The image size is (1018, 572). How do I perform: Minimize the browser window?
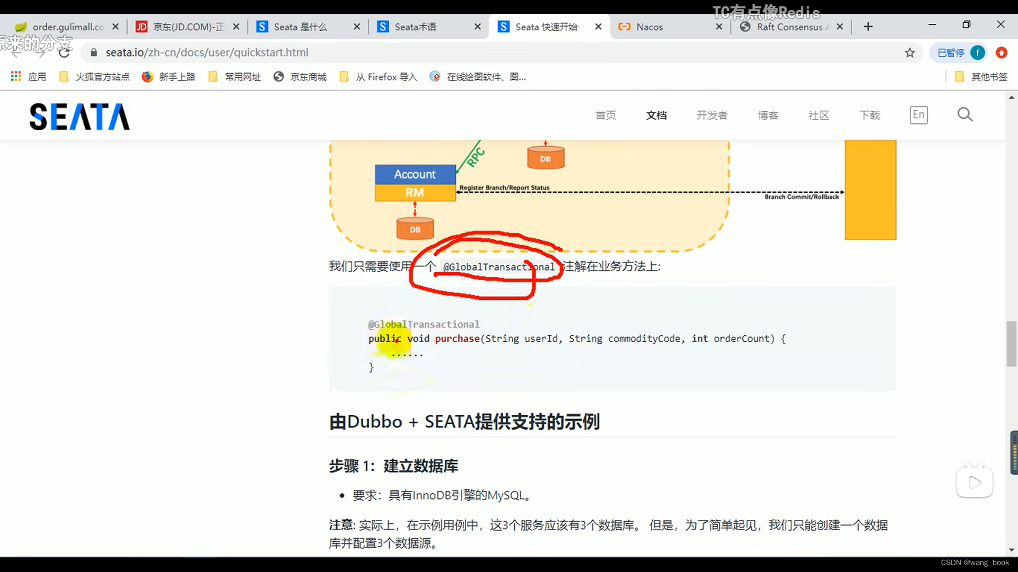pyautogui.click(x=932, y=25)
